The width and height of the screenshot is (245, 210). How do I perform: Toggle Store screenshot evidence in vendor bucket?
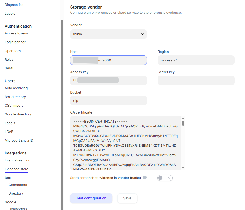pyautogui.click(x=165, y=178)
